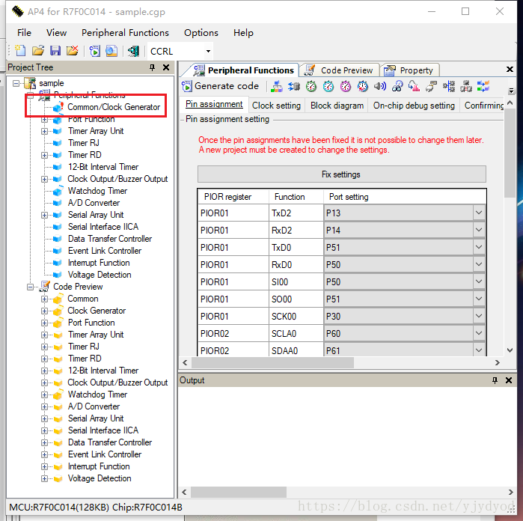The height and width of the screenshot is (521, 523).
Task: Open the Port Function toolbar icon
Action: [294, 86]
